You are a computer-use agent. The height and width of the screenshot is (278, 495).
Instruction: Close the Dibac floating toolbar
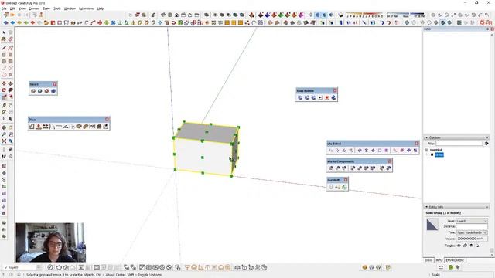[107, 120]
